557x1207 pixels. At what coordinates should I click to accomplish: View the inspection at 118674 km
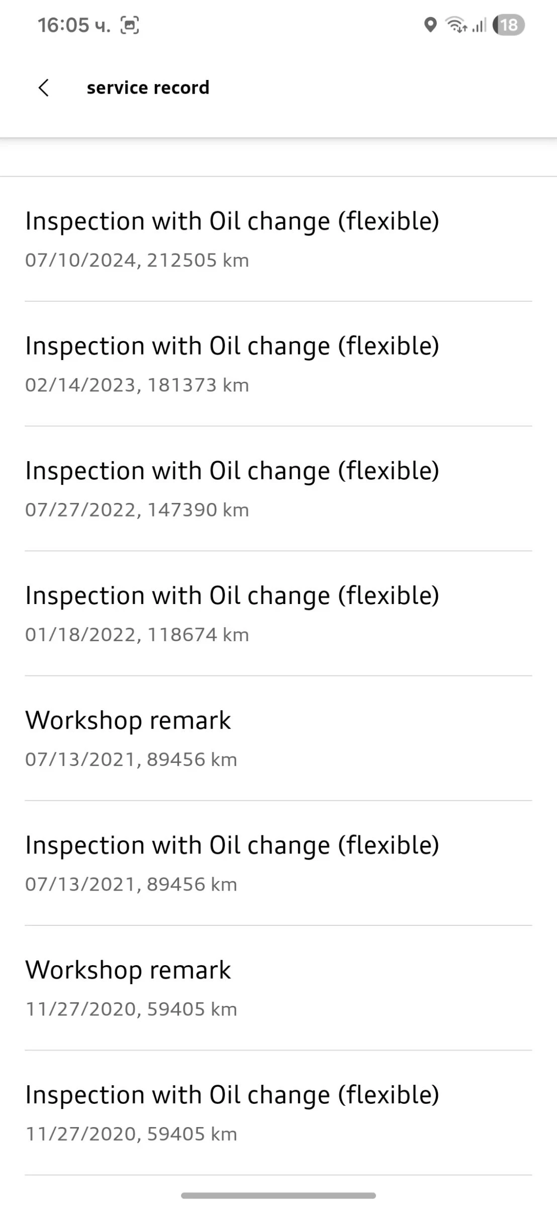coord(232,613)
